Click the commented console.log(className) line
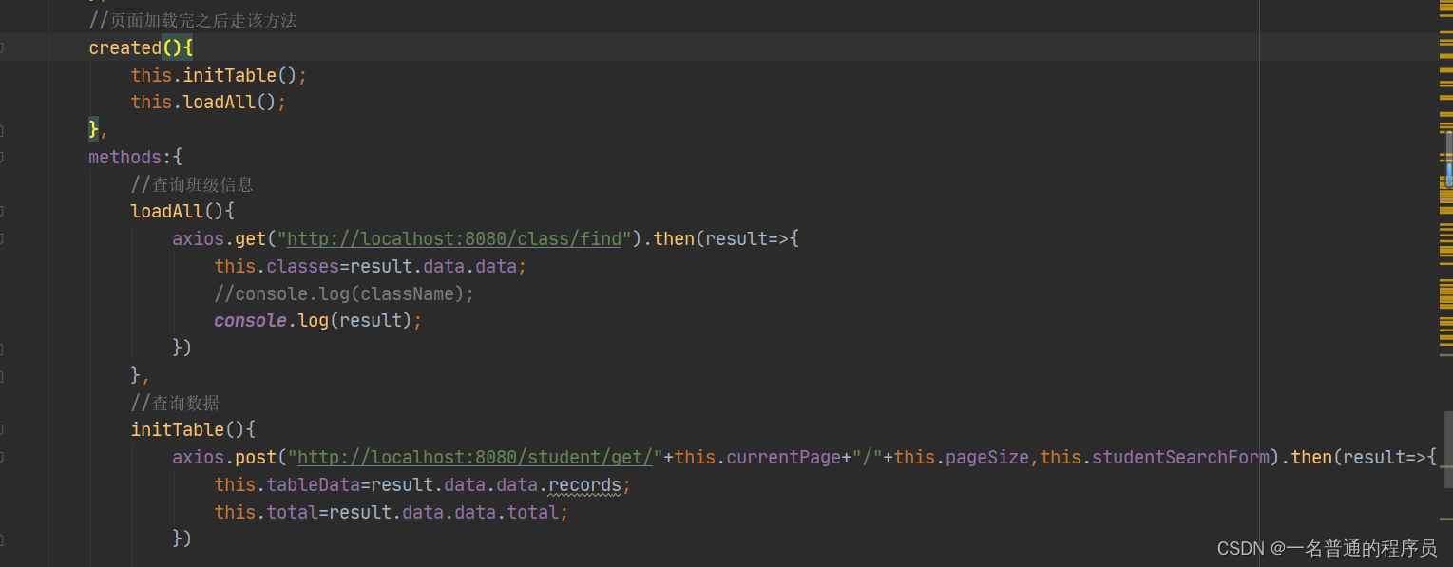The height and width of the screenshot is (567, 1453). [x=344, y=293]
